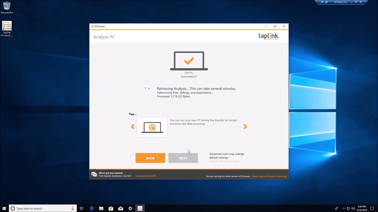Image resolution: width=378 pixels, height=212 pixels.
Task: Click the latest version status message
Action: (x=228, y=176)
